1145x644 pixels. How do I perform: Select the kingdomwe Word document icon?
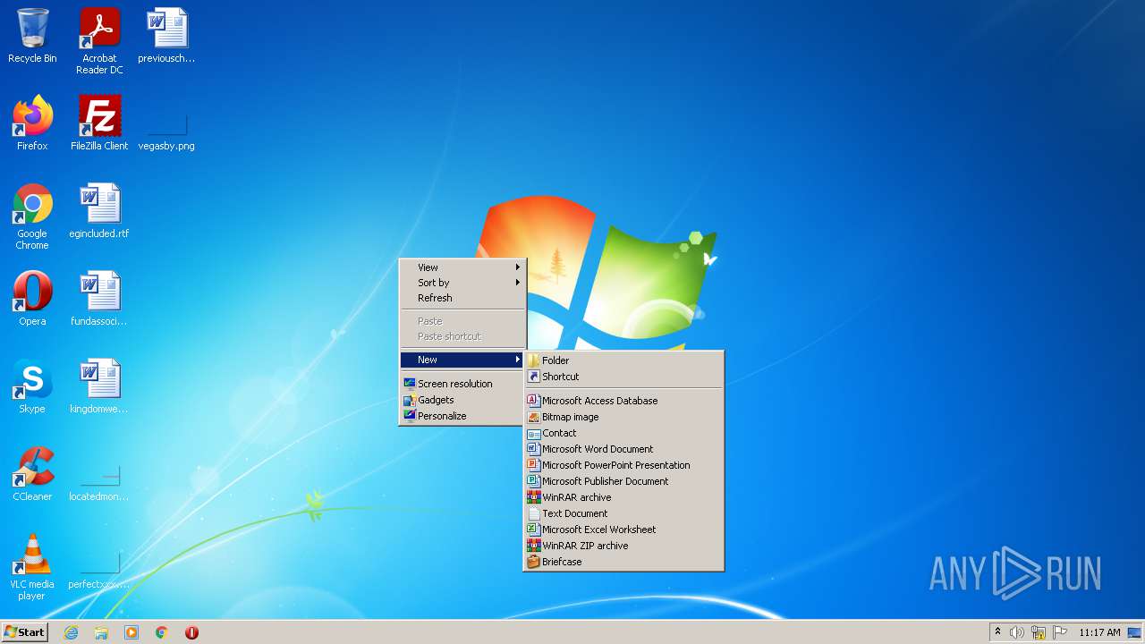[99, 386]
